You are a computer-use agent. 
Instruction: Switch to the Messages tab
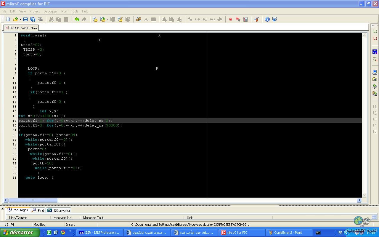[x=18, y=210]
